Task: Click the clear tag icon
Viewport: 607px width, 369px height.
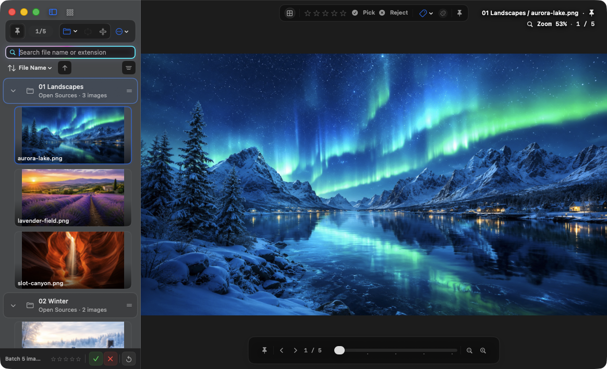Action: [443, 13]
